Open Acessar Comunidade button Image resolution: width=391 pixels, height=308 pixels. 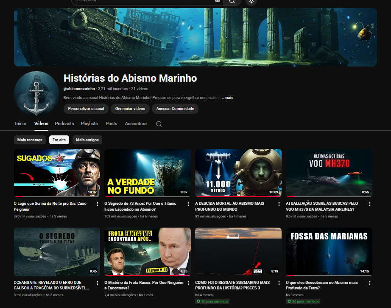tap(175, 109)
